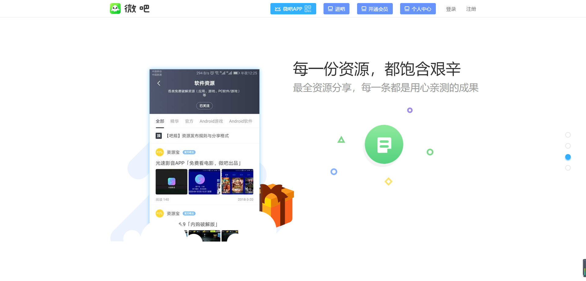Select the first page indicator dot
The height and width of the screenshot is (281, 586).
[x=568, y=135]
